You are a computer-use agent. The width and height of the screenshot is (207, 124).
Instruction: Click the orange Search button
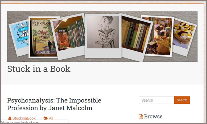pyautogui.click(x=182, y=100)
